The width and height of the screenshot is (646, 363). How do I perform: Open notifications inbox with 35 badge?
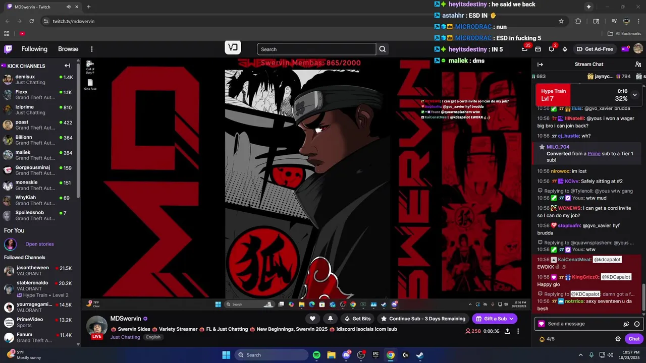pos(525,49)
